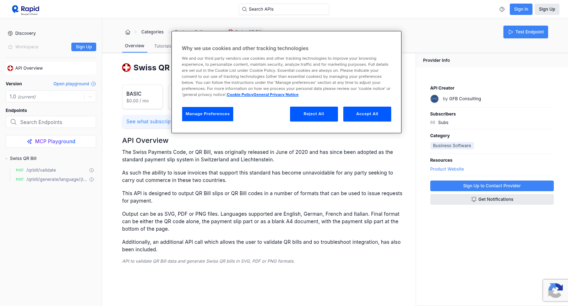Click the "API Overview" section heading

[x=145, y=140]
